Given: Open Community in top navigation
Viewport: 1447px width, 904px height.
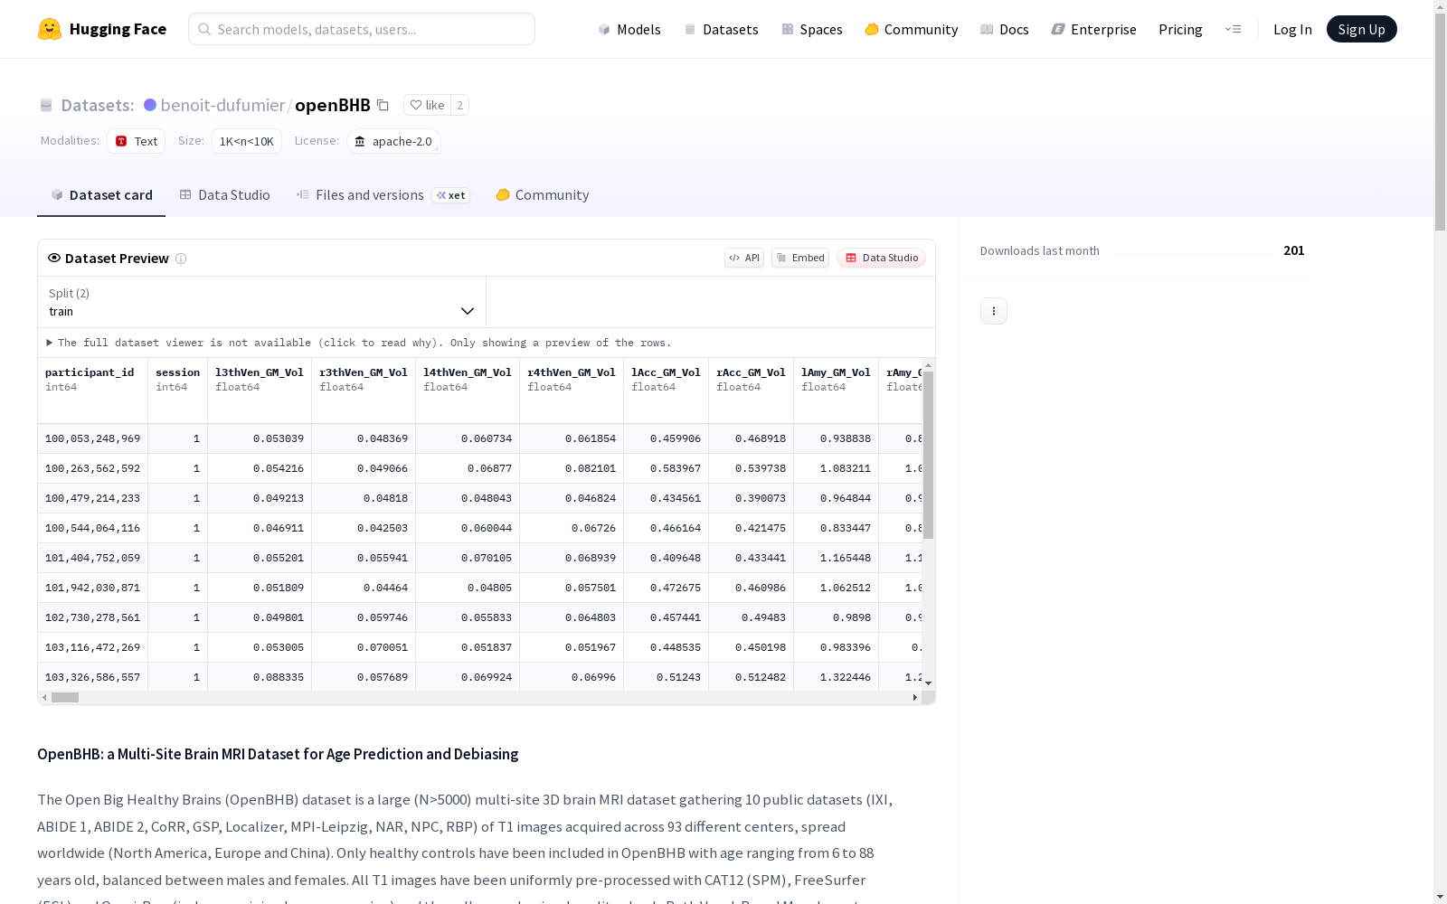Looking at the screenshot, I should (x=912, y=29).
